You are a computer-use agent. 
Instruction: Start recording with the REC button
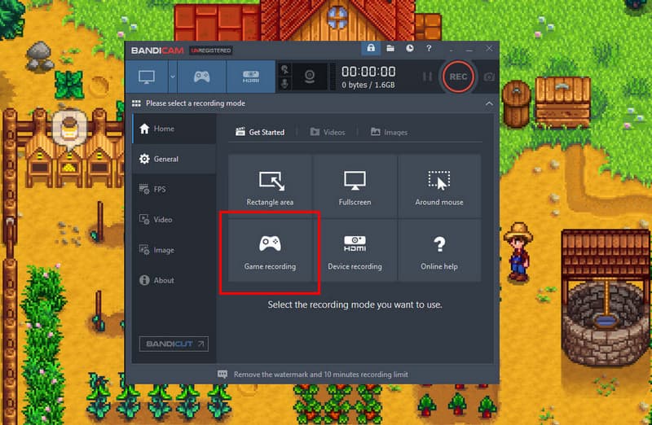tap(458, 77)
